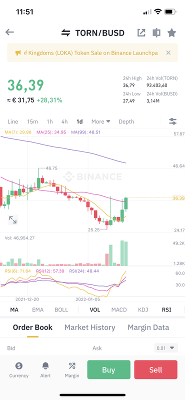
Task: Expand chart to fullscreen with arrows icon
Action: coord(13,219)
